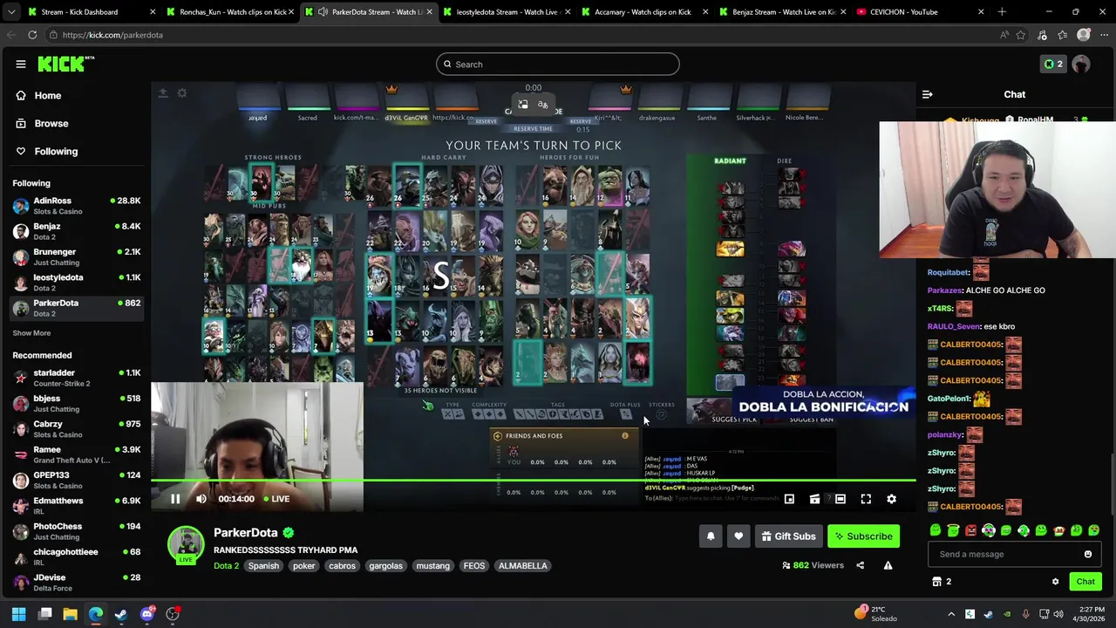The height and width of the screenshot is (628, 1116).
Task: Switch to Stream - Kick Dashboard tab
Action: point(91,12)
